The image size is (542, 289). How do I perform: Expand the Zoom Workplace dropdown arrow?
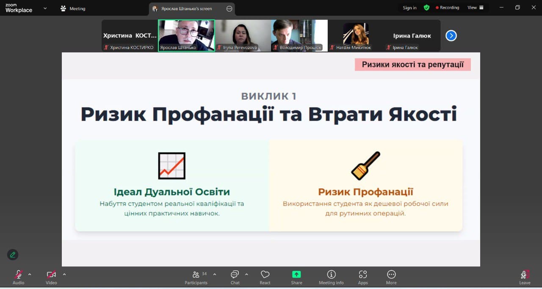click(x=45, y=8)
